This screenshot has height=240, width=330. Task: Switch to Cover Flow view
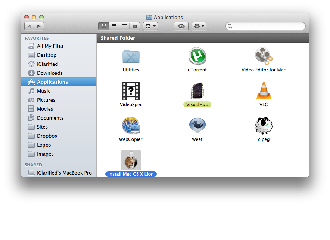[134, 26]
